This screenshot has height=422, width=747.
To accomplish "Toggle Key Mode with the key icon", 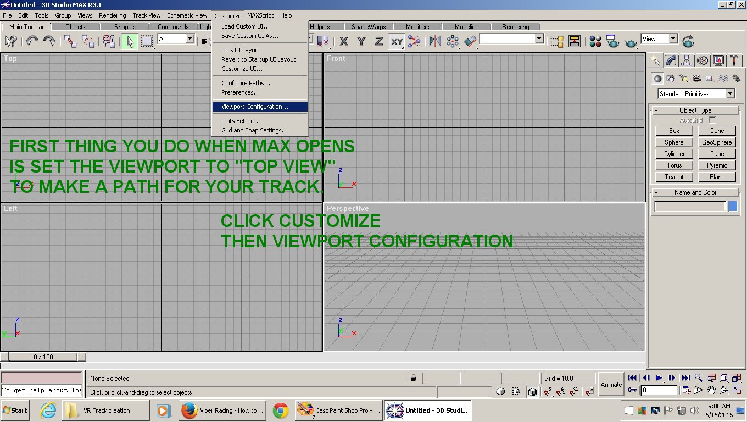I will 632,390.
